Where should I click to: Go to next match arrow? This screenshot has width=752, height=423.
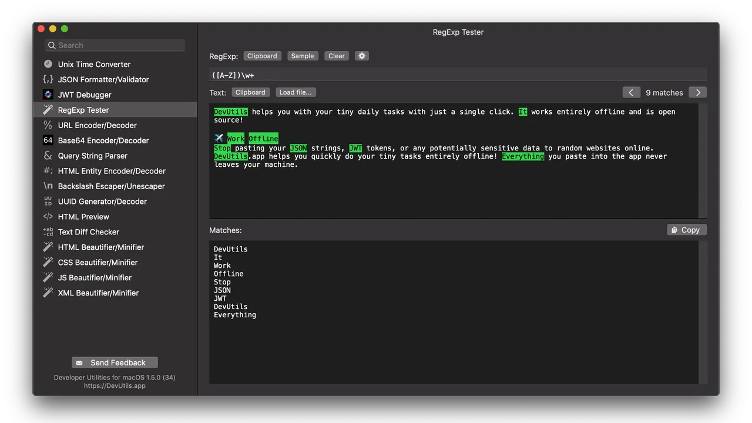[698, 92]
